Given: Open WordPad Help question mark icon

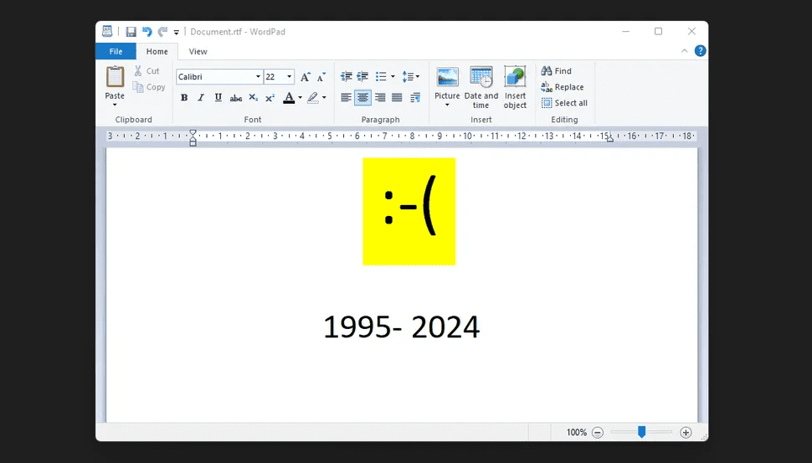Looking at the screenshot, I should coord(700,51).
